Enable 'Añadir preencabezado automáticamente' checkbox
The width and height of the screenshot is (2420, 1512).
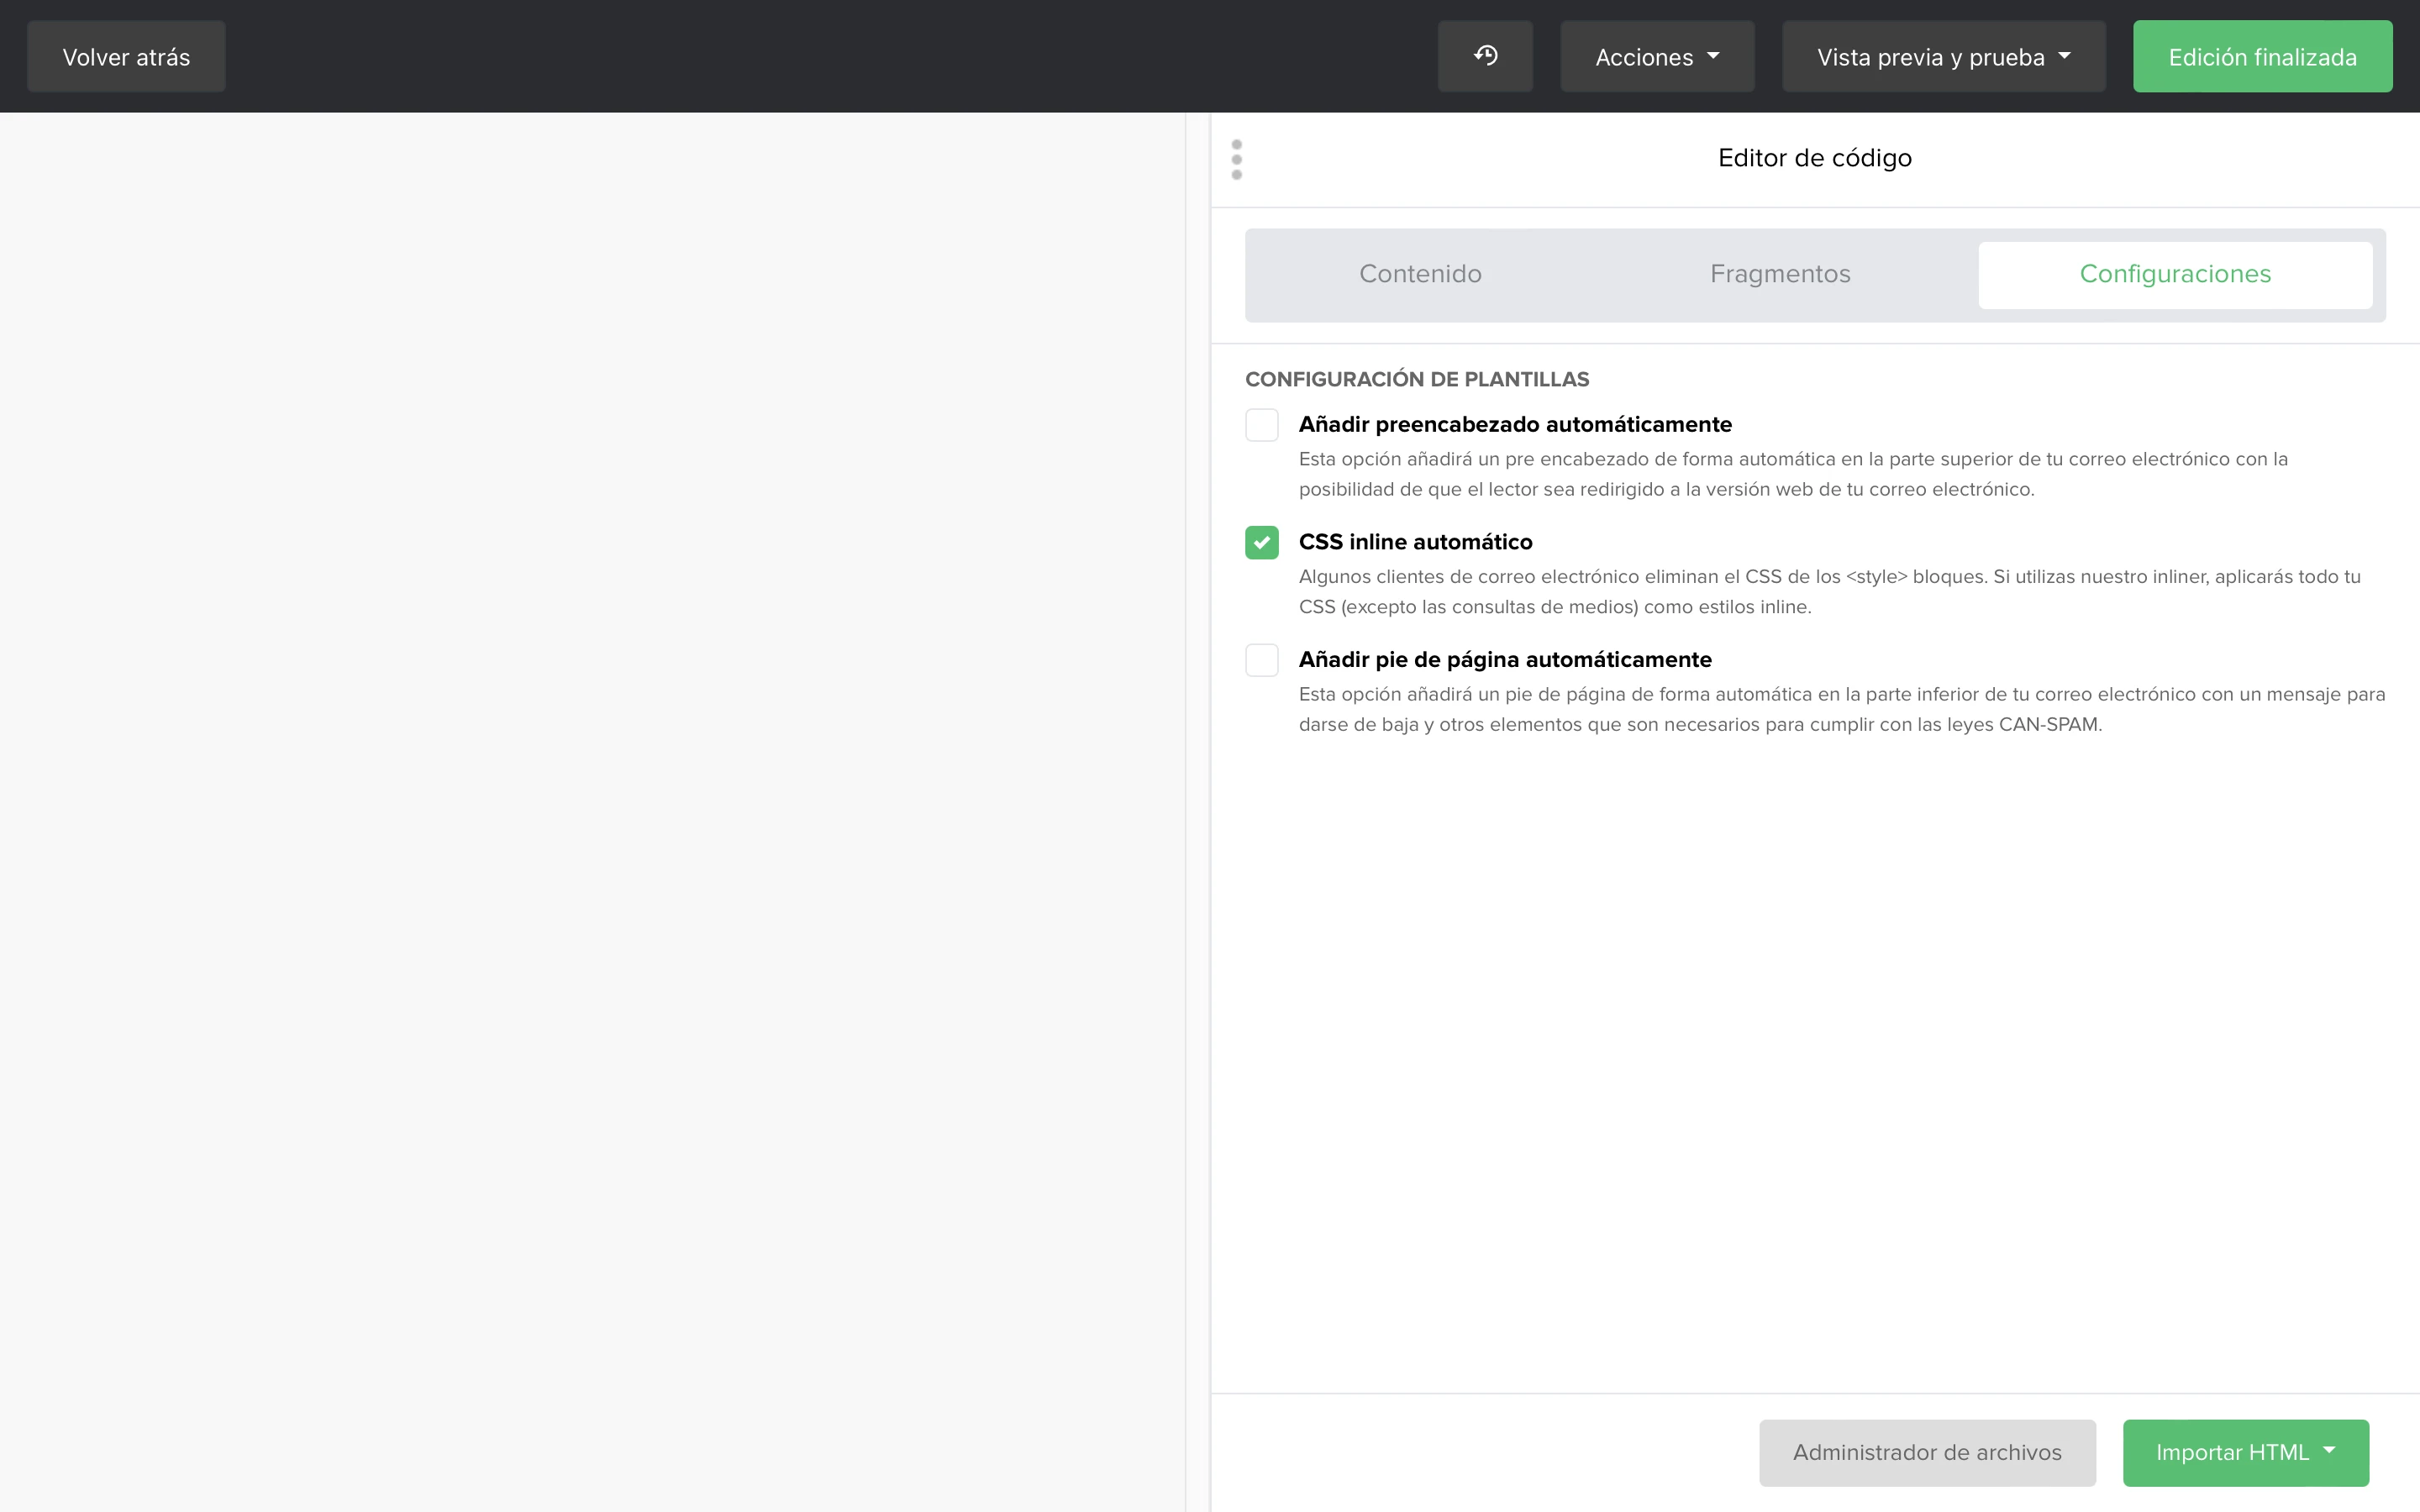1262,425
